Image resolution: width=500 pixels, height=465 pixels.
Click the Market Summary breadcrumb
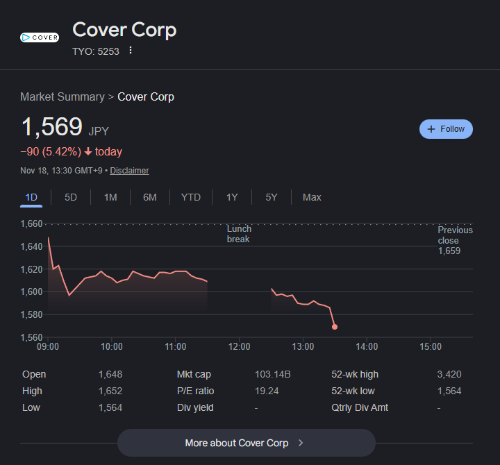pyautogui.click(x=62, y=97)
